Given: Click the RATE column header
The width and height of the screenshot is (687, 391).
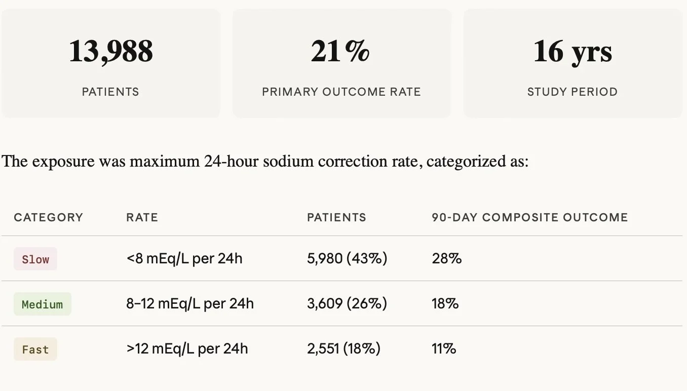Looking at the screenshot, I should (x=142, y=218).
